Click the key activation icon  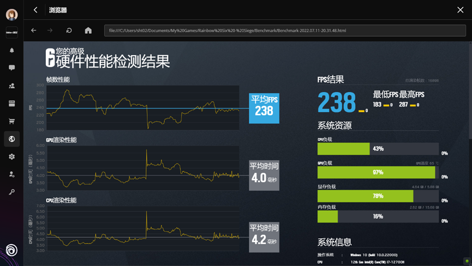tap(11, 192)
